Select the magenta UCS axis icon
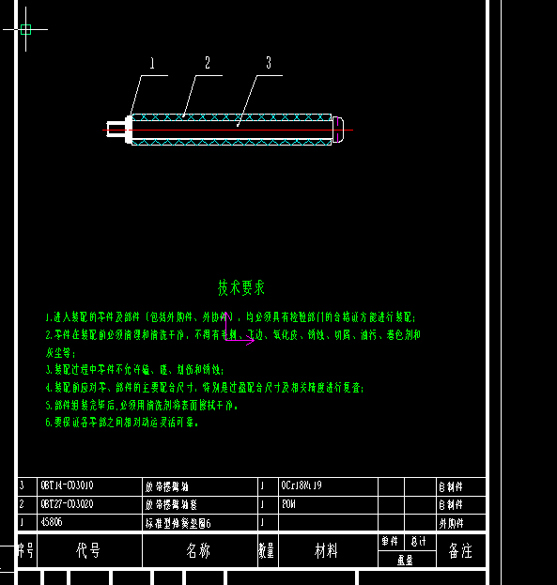This screenshot has height=585, width=557. pyautogui.click(x=239, y=329)
